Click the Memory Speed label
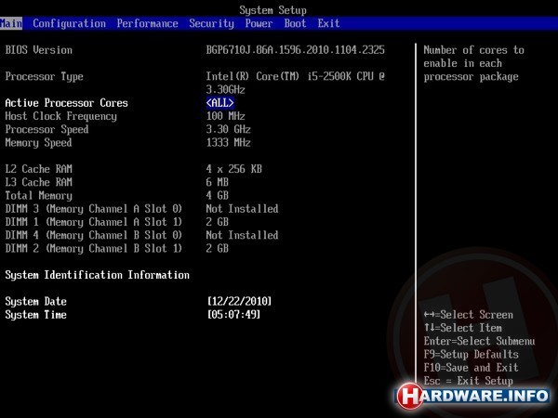558x418 pixels. (38, 143)
